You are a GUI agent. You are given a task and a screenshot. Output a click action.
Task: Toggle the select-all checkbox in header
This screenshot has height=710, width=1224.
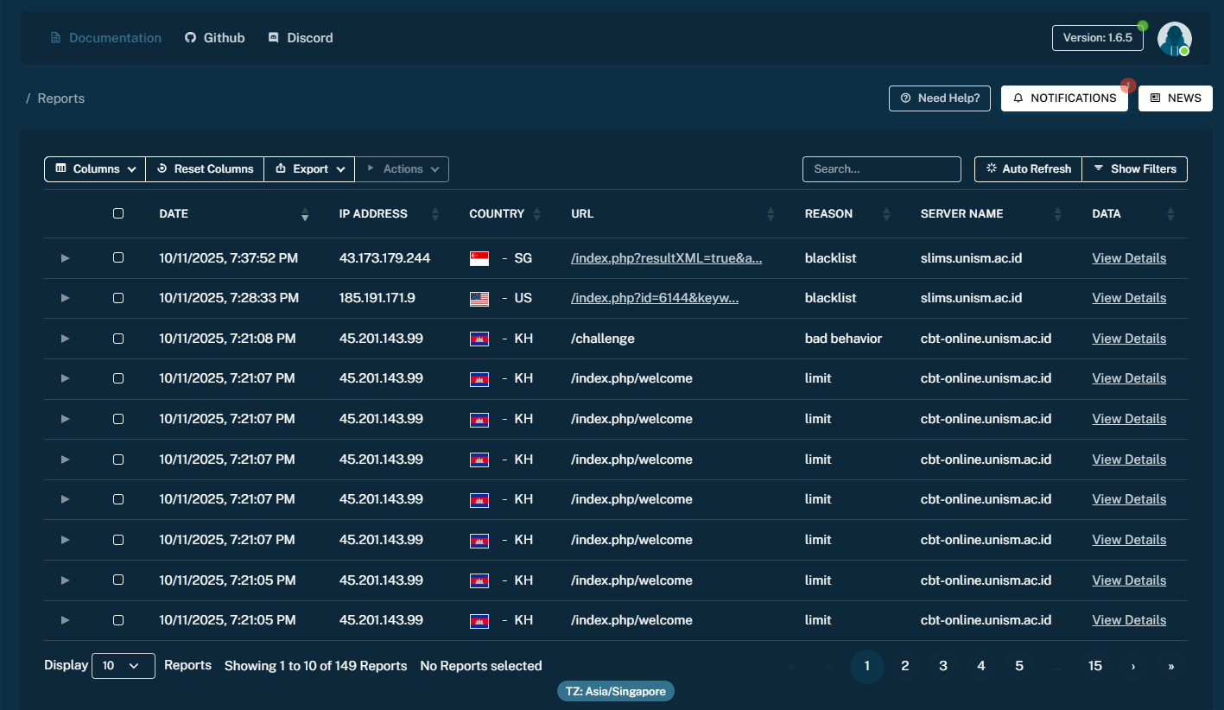[118, 214]
